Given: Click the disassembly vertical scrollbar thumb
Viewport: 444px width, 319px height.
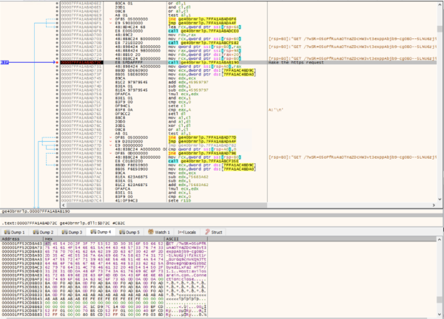Looking at the screenshot, I should (x=440, y=29).
